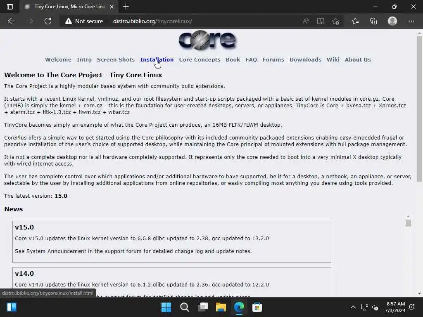Click the Not secure warning indicator
Viewport: 423px width, 317px height.
(x=84, y=21)
